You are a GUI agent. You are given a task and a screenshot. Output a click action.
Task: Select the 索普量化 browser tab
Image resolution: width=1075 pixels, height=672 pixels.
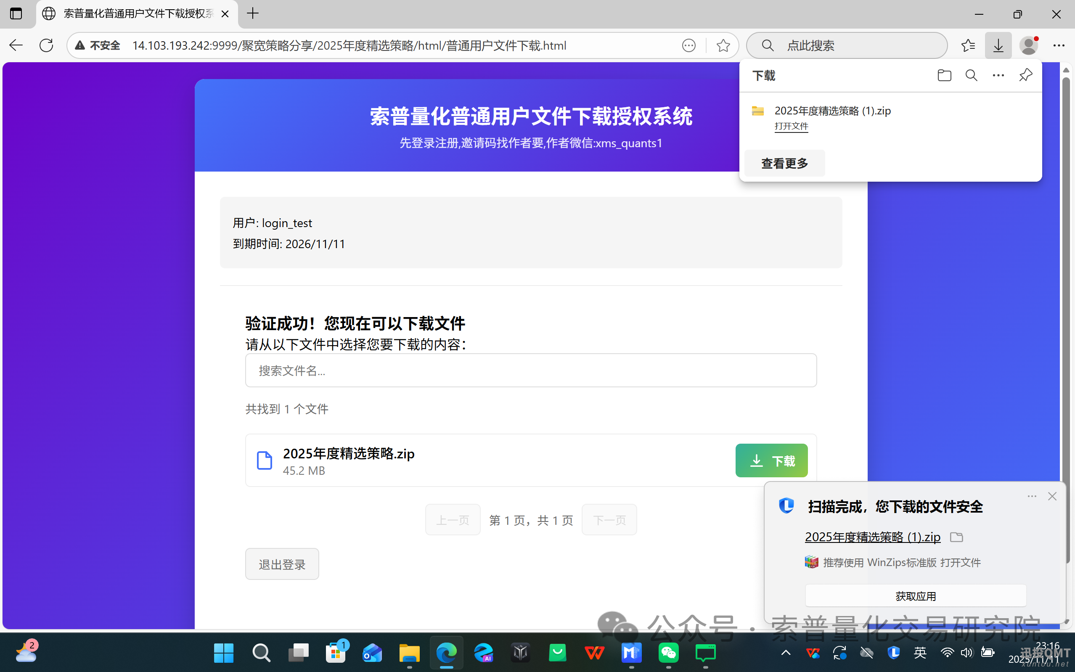[138, 14]
